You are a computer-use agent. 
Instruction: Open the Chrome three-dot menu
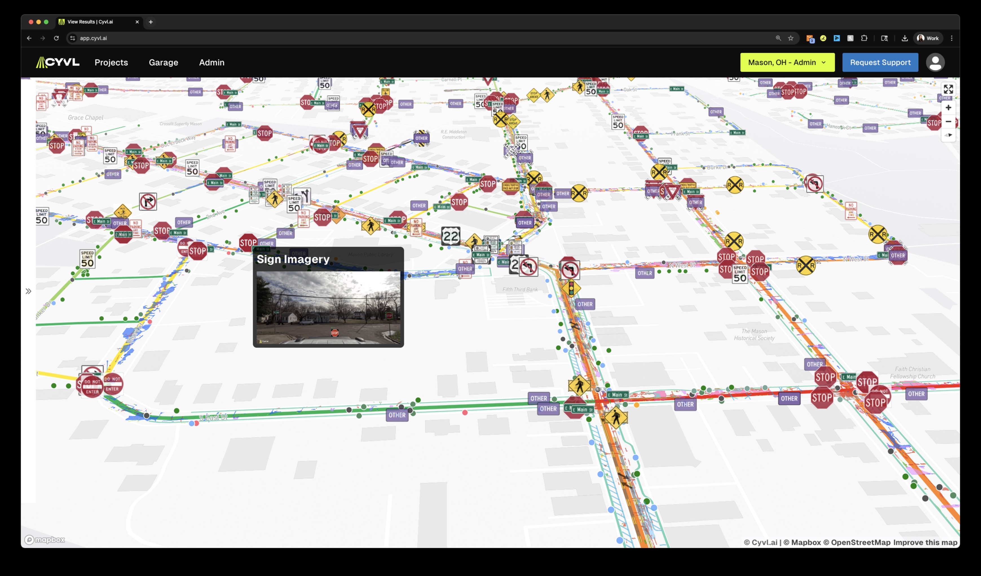(x=952, y=38)
